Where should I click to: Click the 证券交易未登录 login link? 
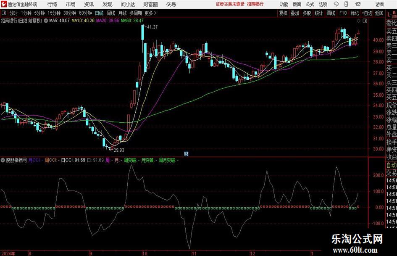tap(230, 4)
